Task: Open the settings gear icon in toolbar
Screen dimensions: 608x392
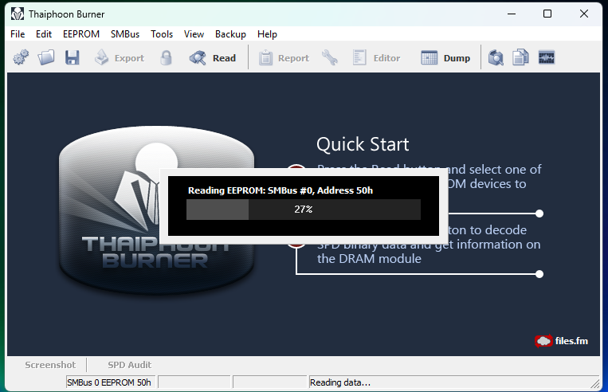Action: point(21,58)
